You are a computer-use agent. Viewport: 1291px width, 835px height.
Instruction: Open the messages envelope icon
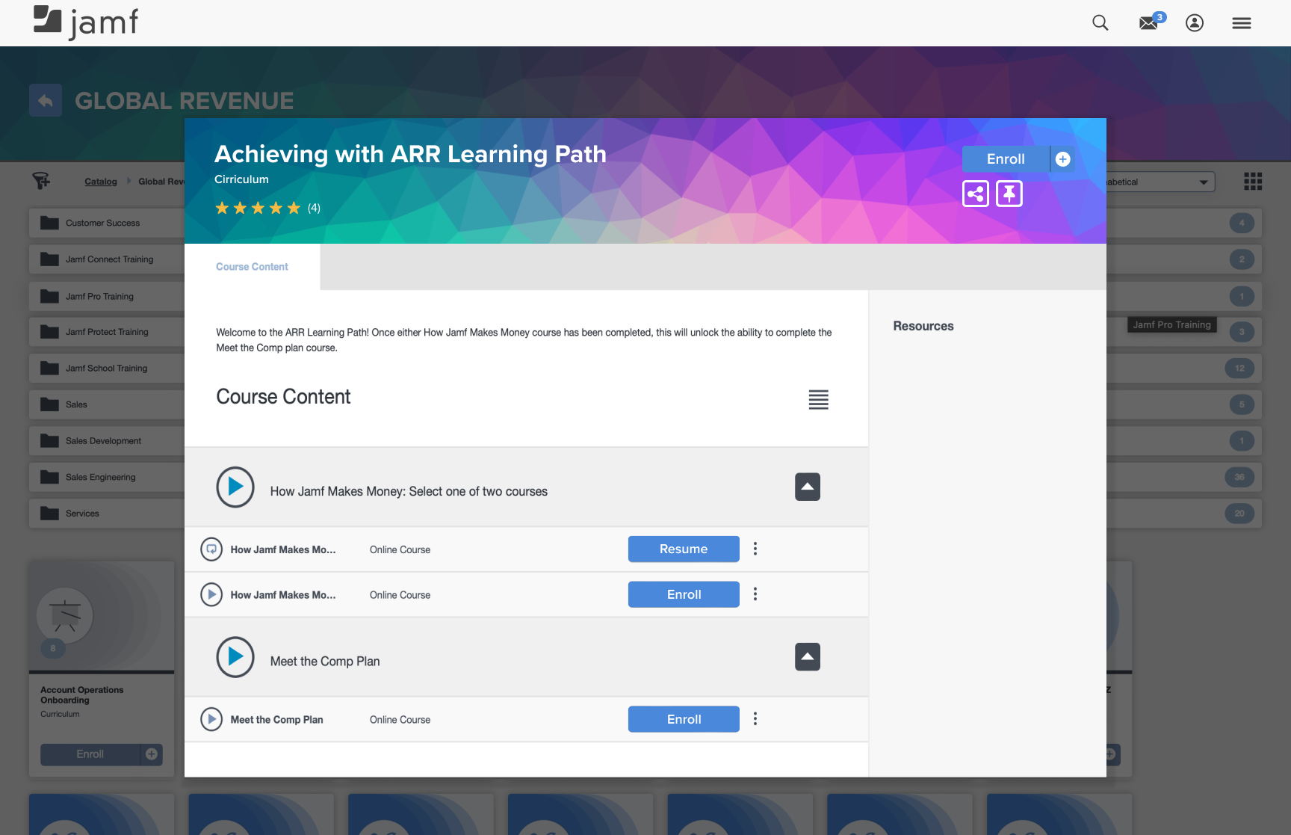pyautogui.click(x=1149, y=23)
